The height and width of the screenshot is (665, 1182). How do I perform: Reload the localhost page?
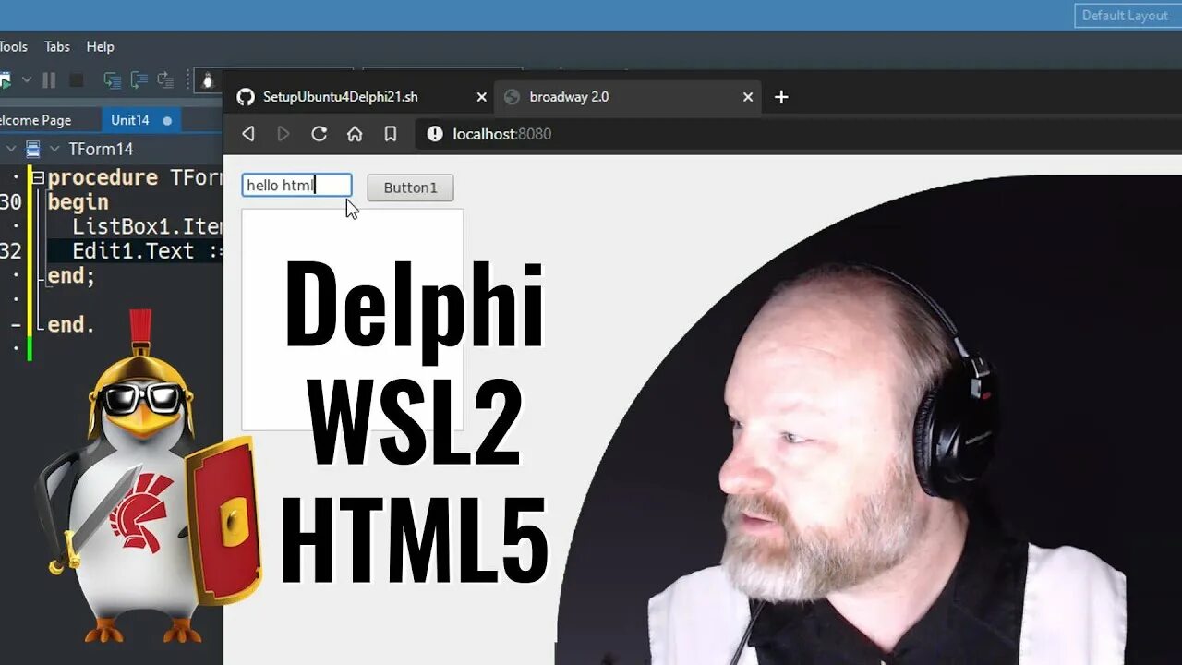point(319,134)
